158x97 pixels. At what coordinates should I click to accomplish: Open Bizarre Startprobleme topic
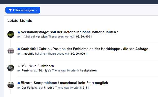tap(64, 83)
